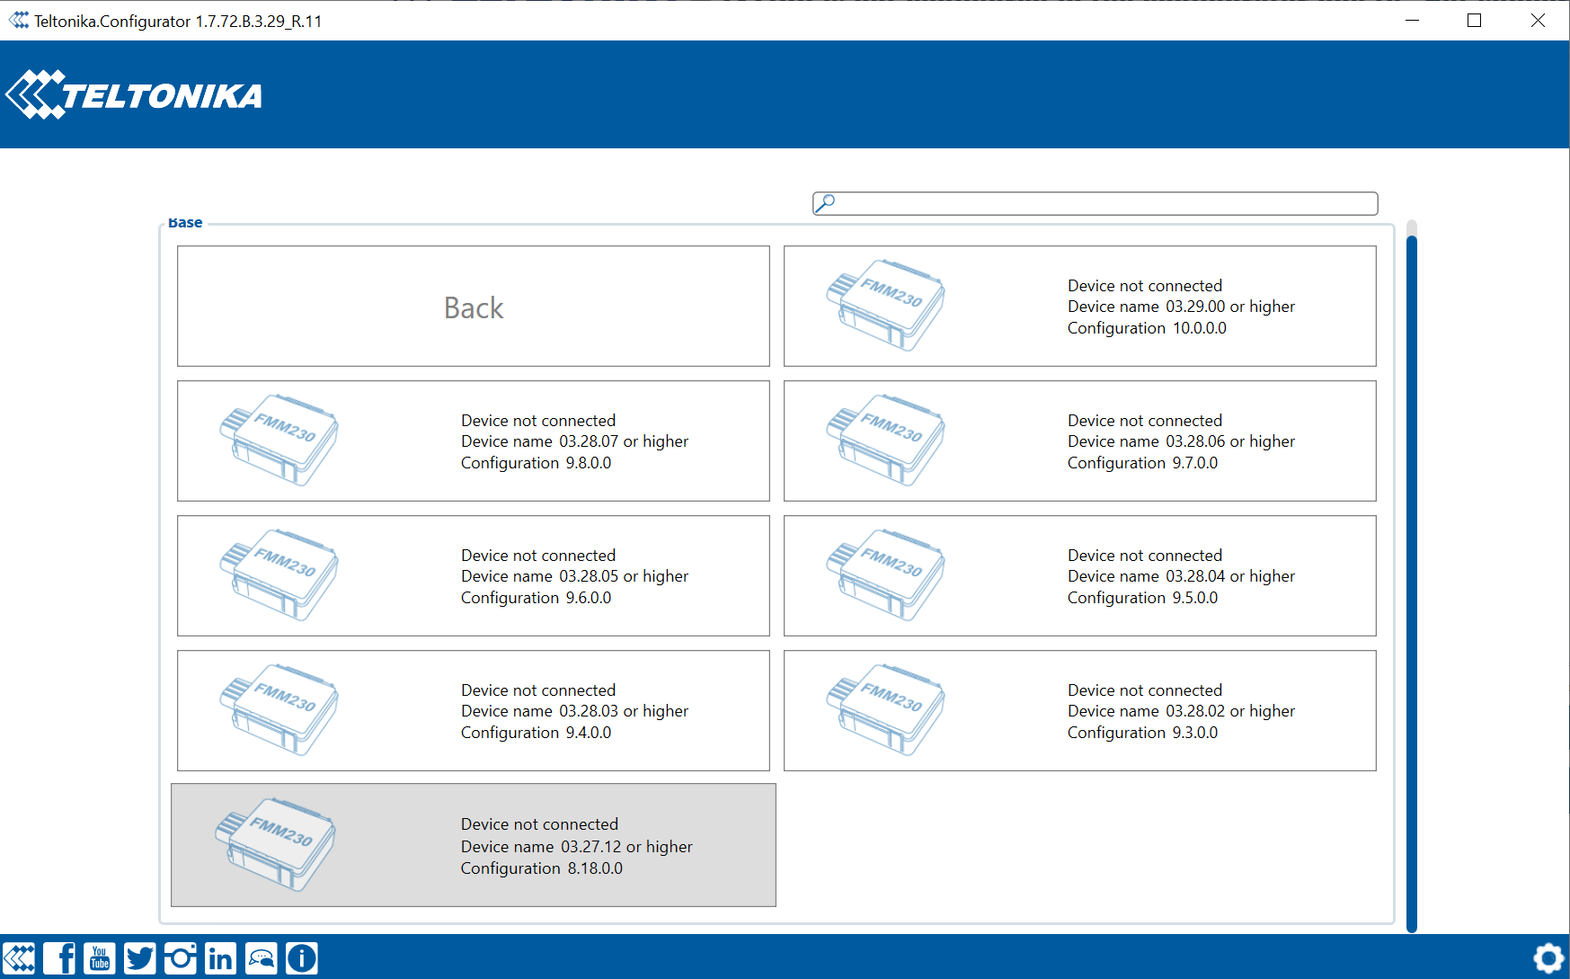Click FMM230 device image for configuration 10.0.0.0
The height and width of the screenshot is (979, 1570).
886,306
